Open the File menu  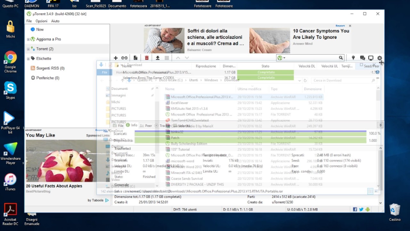pyautogui.click(x=29, y=21)
